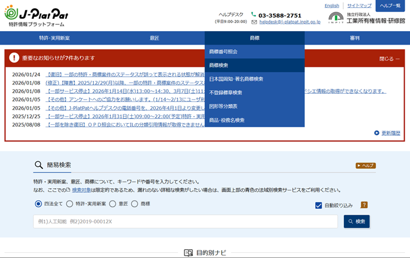The image size is (410, 258).
Task: Open the 2026/01/08 (修正)【障害】 notice
Action: click(125, 83)
